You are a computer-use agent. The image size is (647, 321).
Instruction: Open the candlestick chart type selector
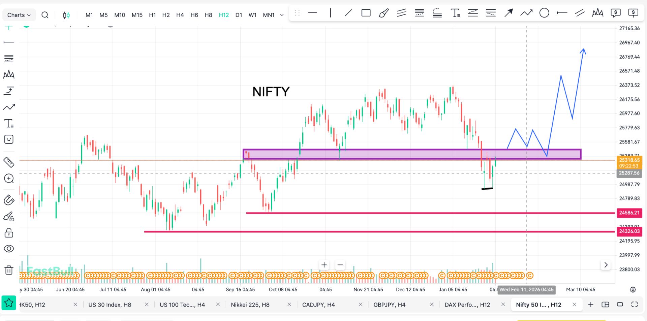click(x=66, y=15)
